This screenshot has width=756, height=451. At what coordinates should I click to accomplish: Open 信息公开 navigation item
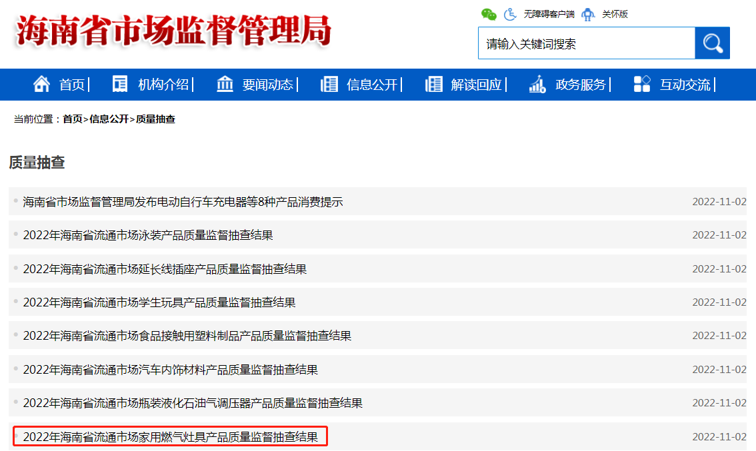(x=372, y=85)
